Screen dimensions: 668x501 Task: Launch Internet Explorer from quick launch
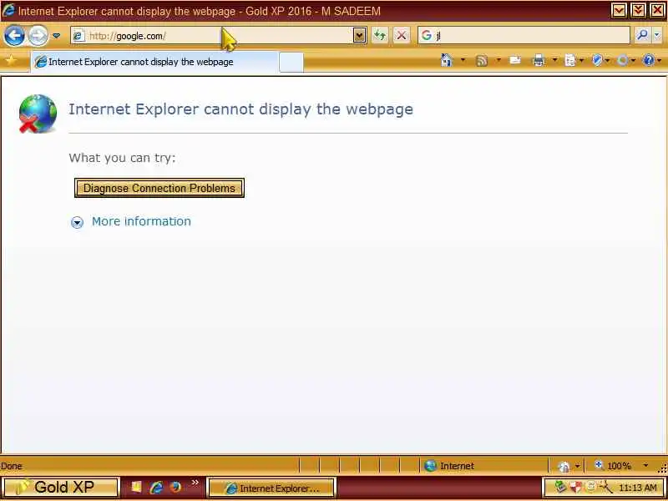pos(156,488)
